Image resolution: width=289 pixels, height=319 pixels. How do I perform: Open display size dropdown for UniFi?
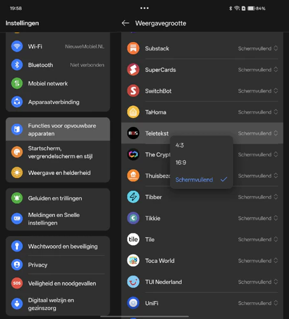258,303
